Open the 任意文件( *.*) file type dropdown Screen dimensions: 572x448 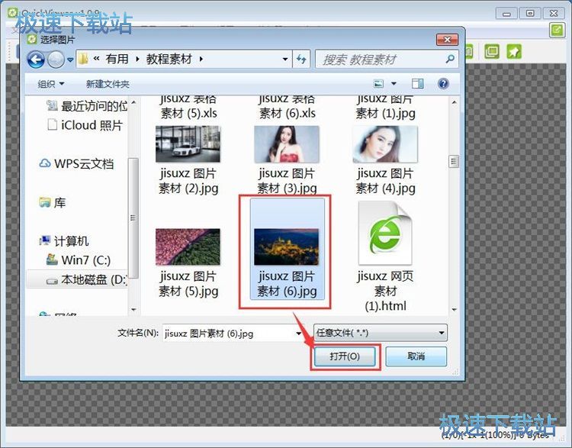click(x=380, y=333)
